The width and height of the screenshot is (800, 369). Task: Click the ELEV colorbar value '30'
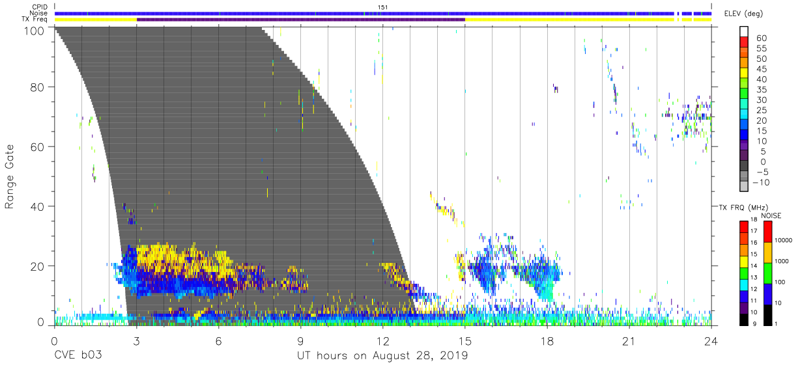click(x=760, y=100)
